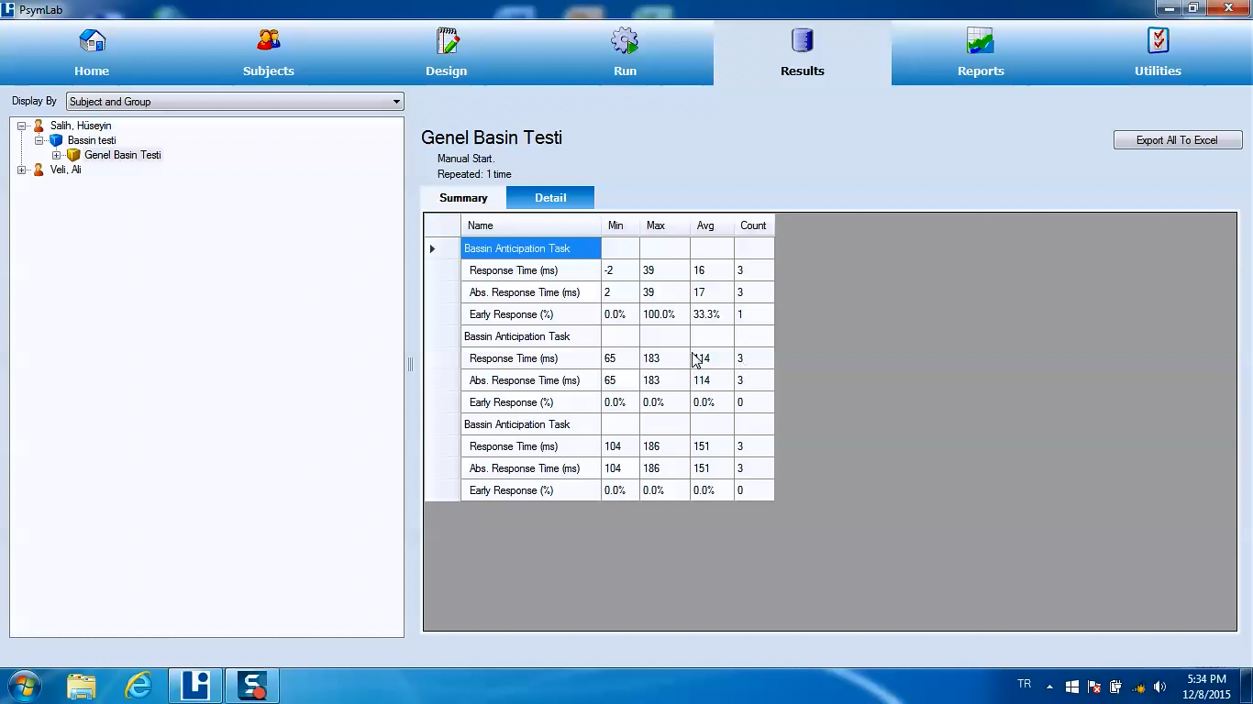Switch to the Detail tab
The height and width of the screenshot is (704, 1253).
[x=550, y=198]
